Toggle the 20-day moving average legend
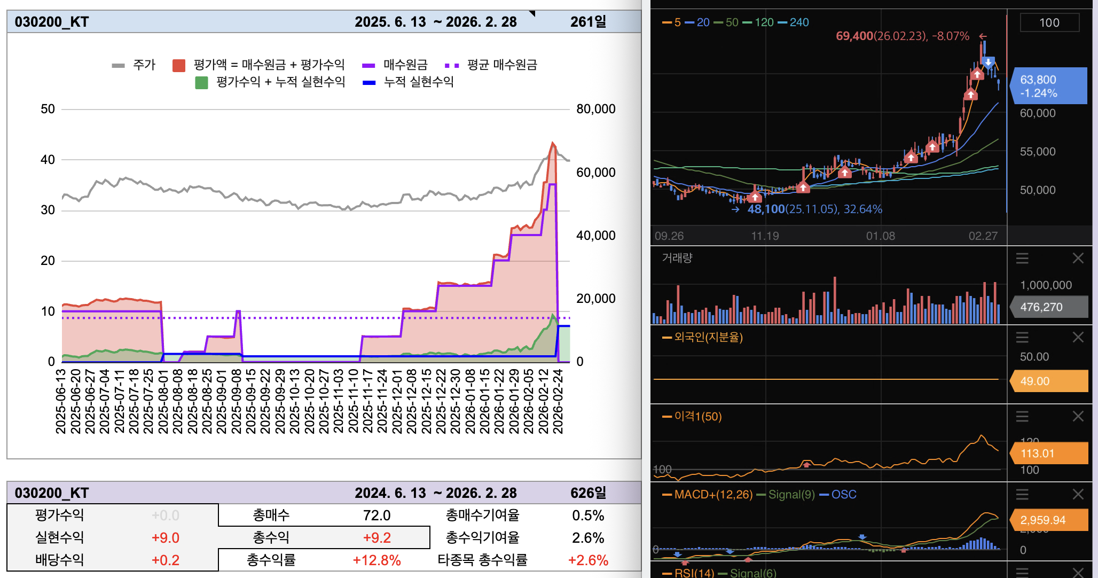The width and height of the screenshot is (1098, 578). [697, 22]
